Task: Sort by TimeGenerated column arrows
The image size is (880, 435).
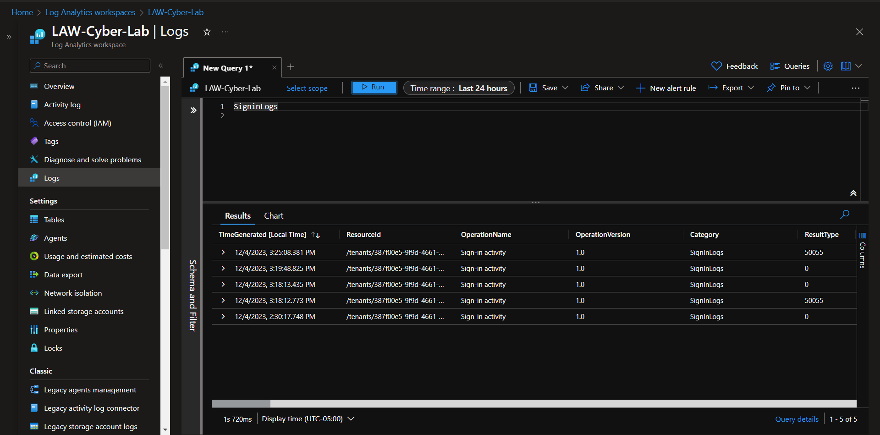Action: (316, 235)
